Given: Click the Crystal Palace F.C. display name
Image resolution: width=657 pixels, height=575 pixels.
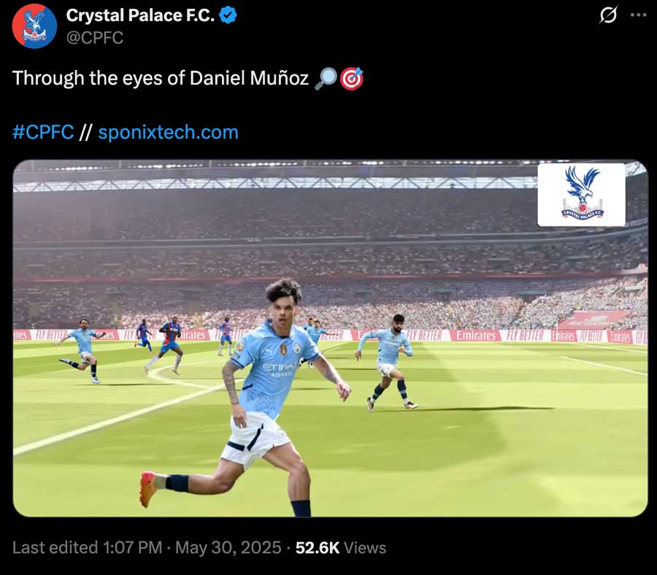Looking at the screenshot, I should click(140, 15).
